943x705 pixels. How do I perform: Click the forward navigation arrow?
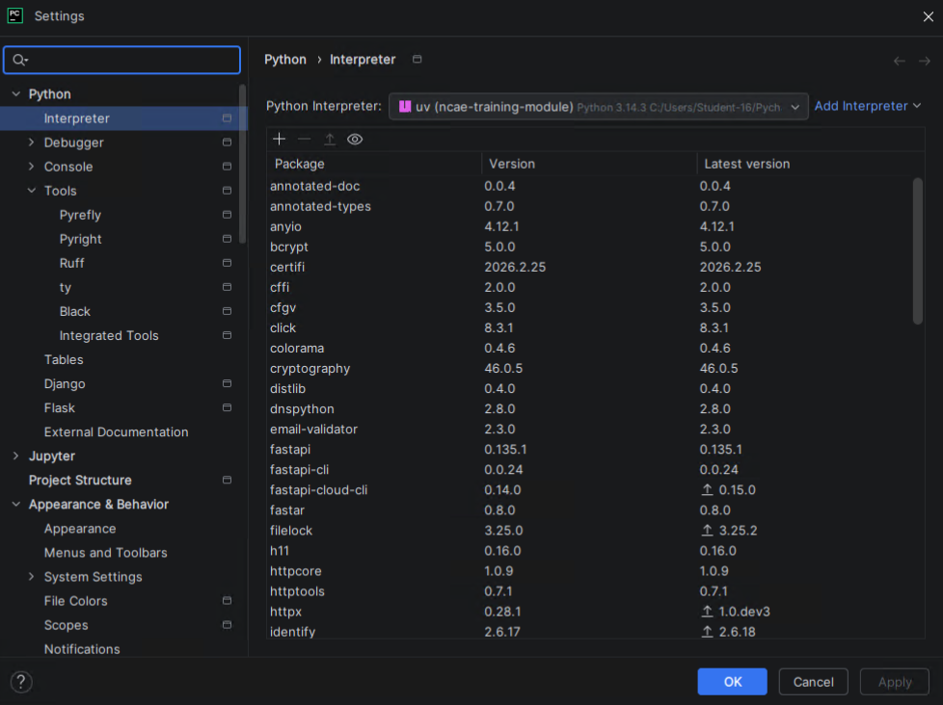click(x=925, y=61)
